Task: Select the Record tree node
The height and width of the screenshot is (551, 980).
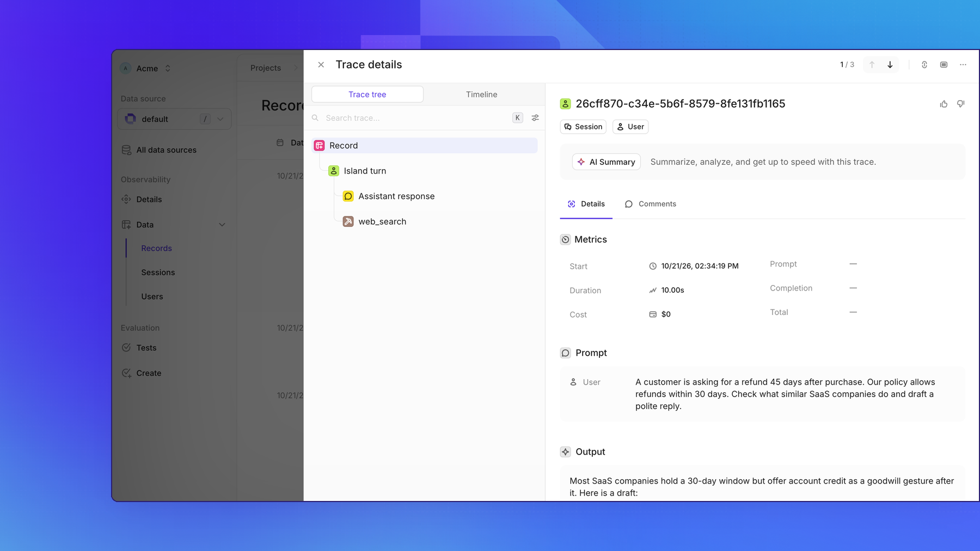Action: coord(425,145)
